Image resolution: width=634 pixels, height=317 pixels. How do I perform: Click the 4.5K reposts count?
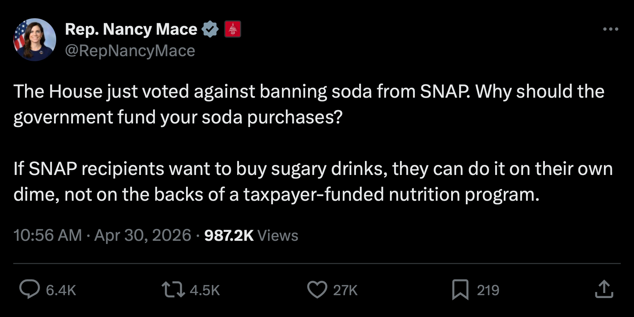click(205, 290)
